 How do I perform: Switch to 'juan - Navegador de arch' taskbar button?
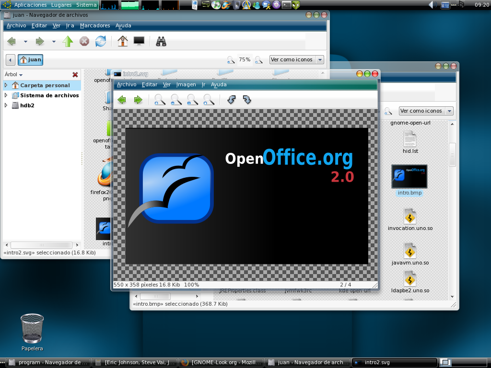pyautogui.click(x=308, y=363)
